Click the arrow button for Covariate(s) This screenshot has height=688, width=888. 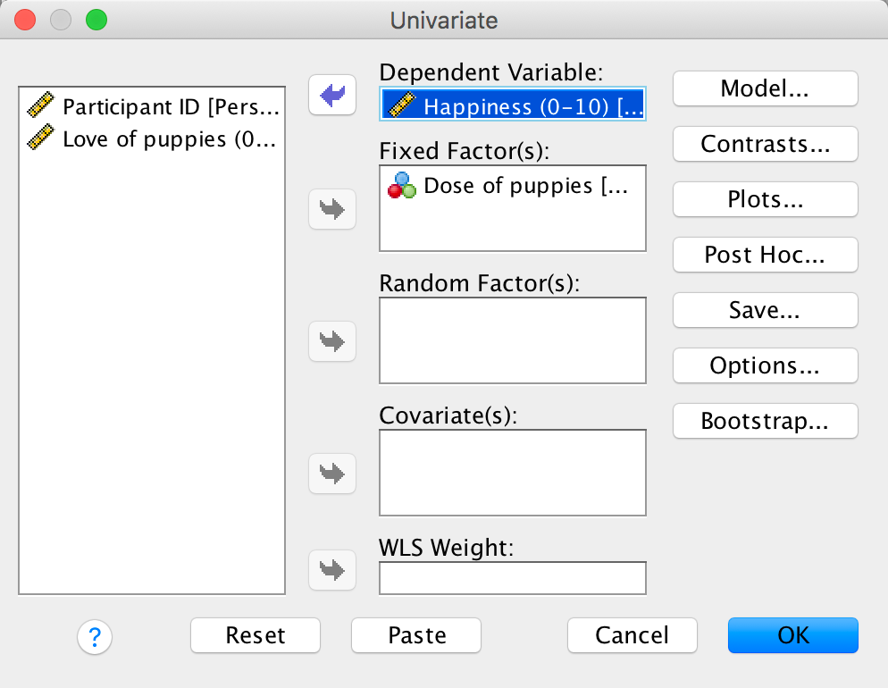click(x=332, y=473)
